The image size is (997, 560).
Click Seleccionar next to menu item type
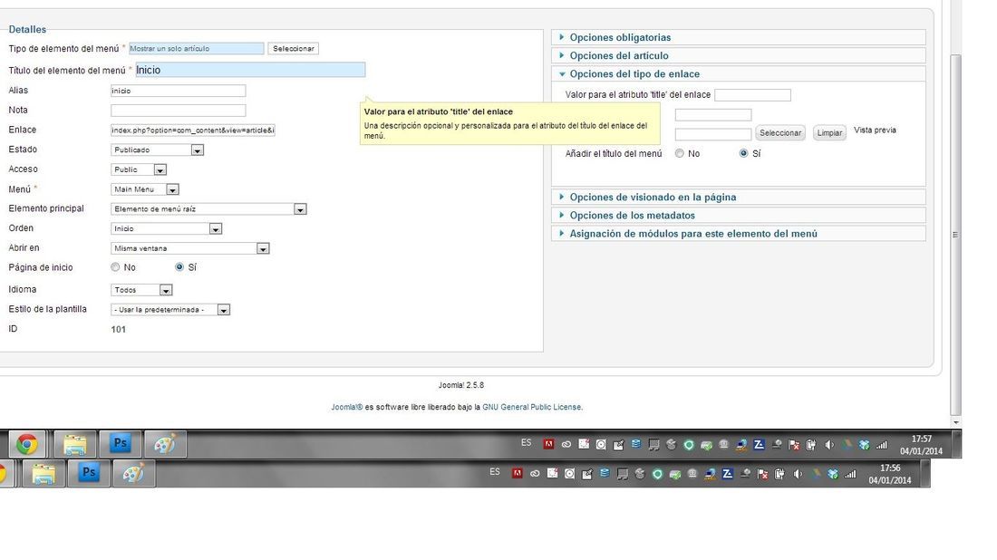click(293, 48)
